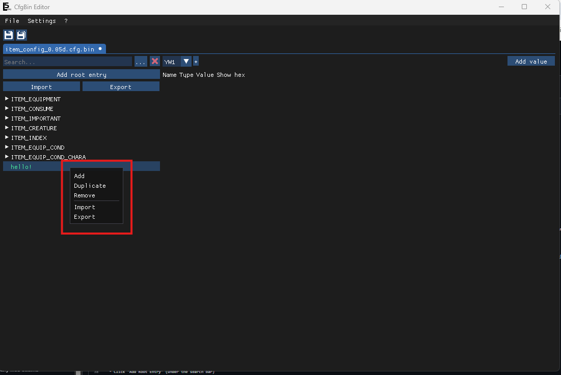561x375 pixels.
Task: Click the Save All floppy disks icon
Action: (21, 35)
